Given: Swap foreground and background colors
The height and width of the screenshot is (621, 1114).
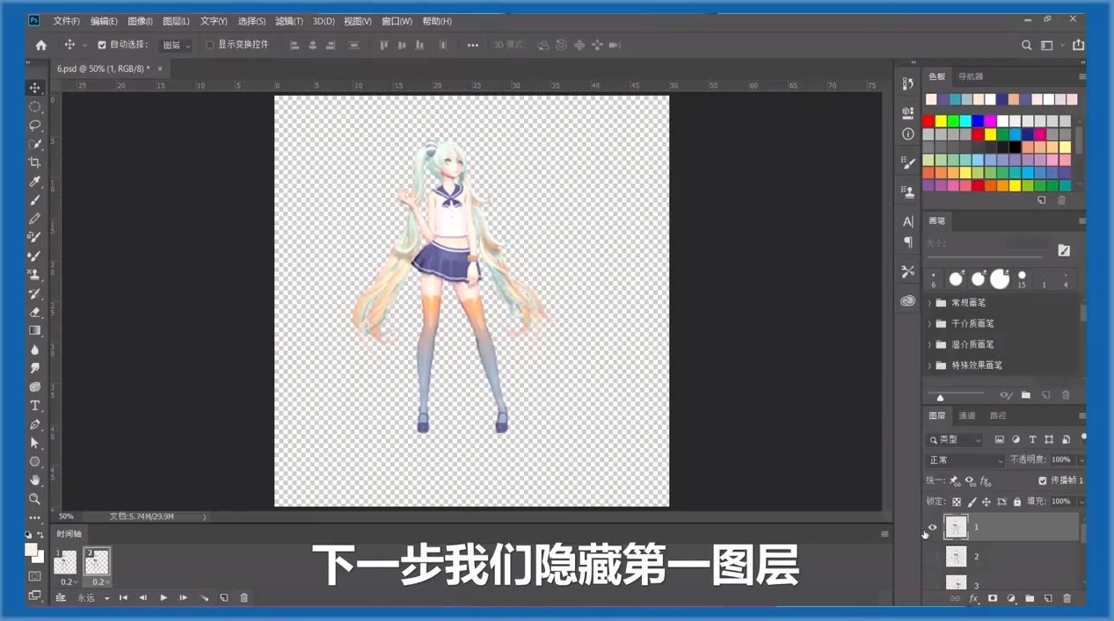Looking at the screenshot, I should [x=40, y=535].
